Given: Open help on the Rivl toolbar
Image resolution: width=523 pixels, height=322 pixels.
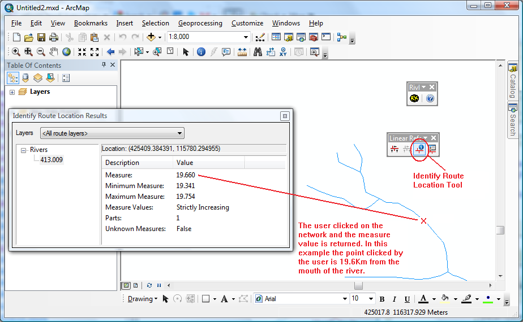Looking at the screenshot, I should coord(430,98).
